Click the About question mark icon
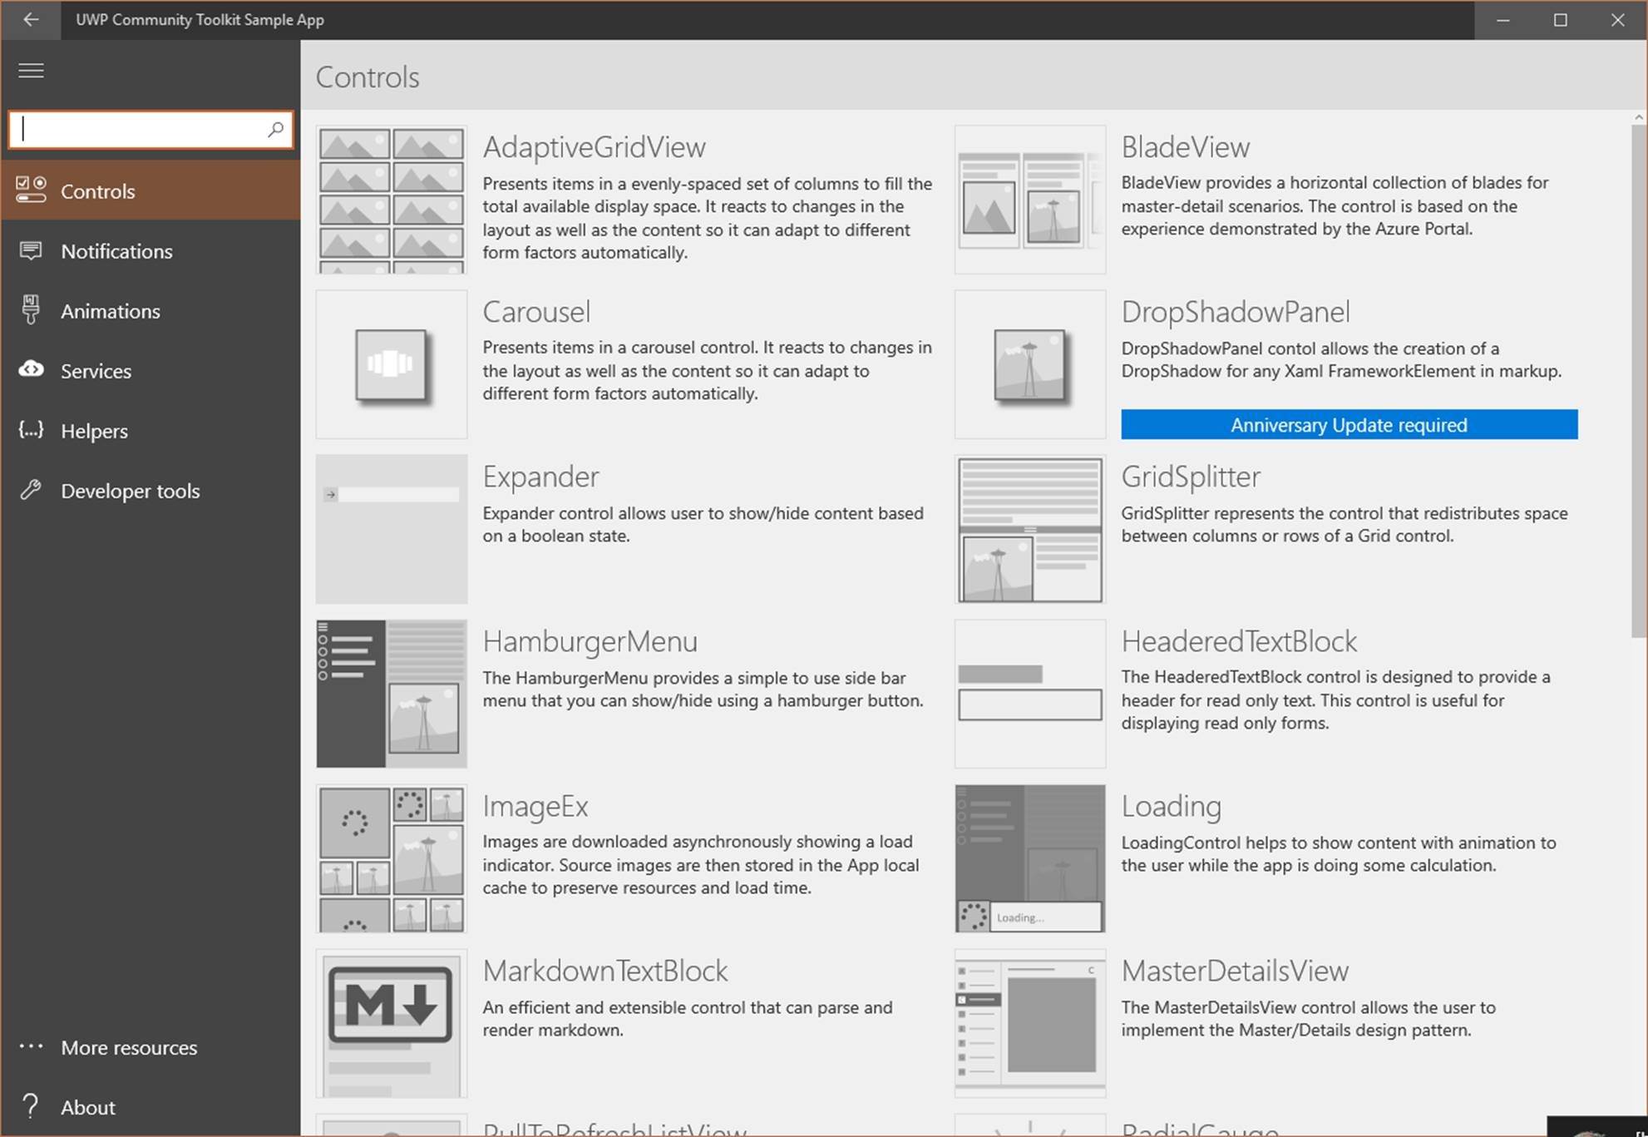1648x1137 pixels. coord(31,1106)
